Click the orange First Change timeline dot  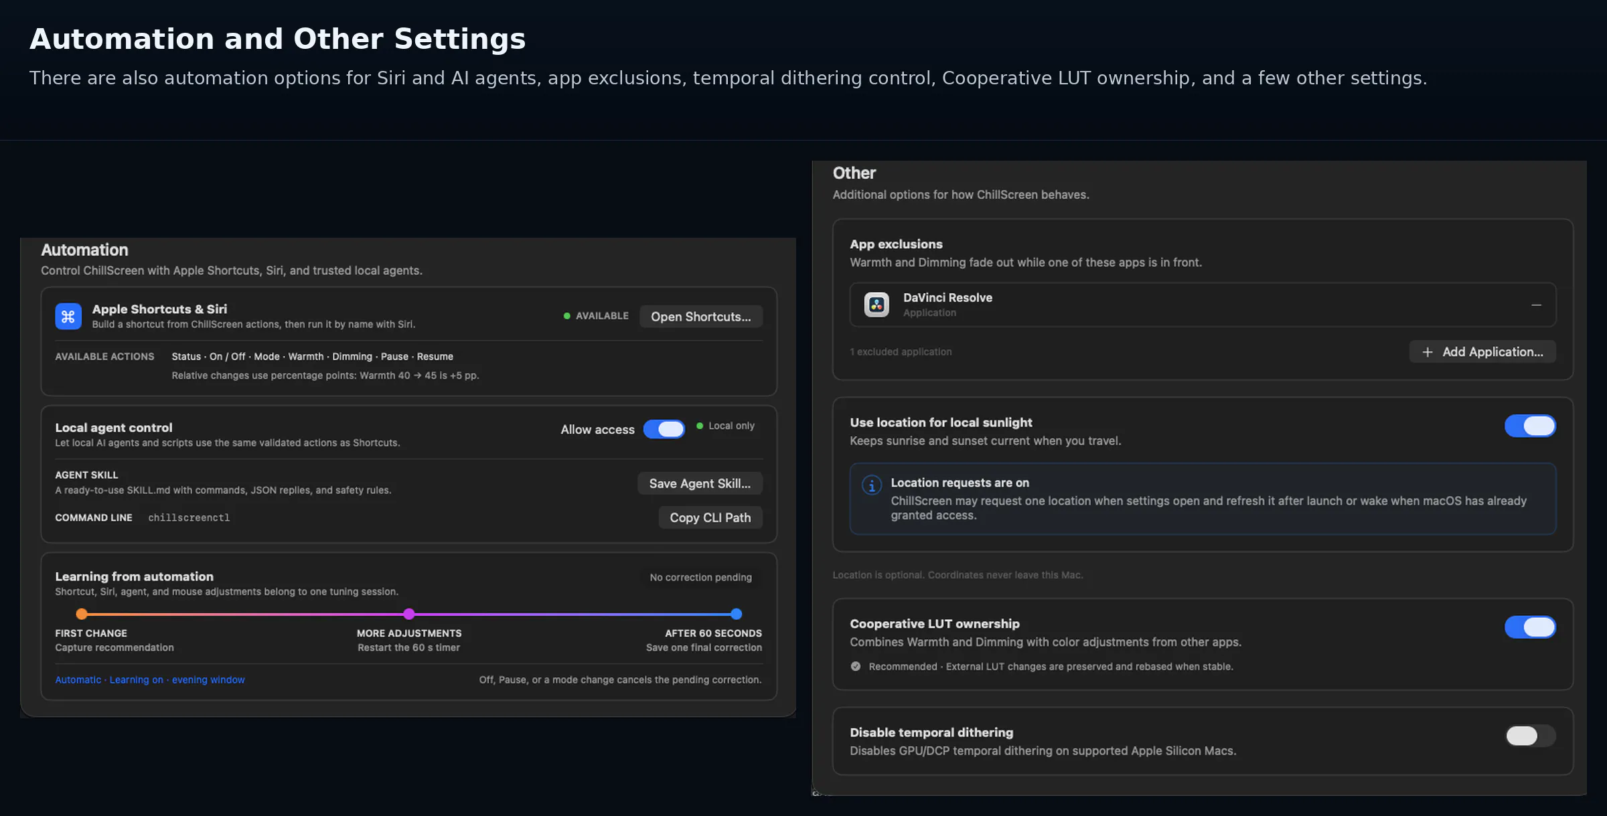point(82,614)
